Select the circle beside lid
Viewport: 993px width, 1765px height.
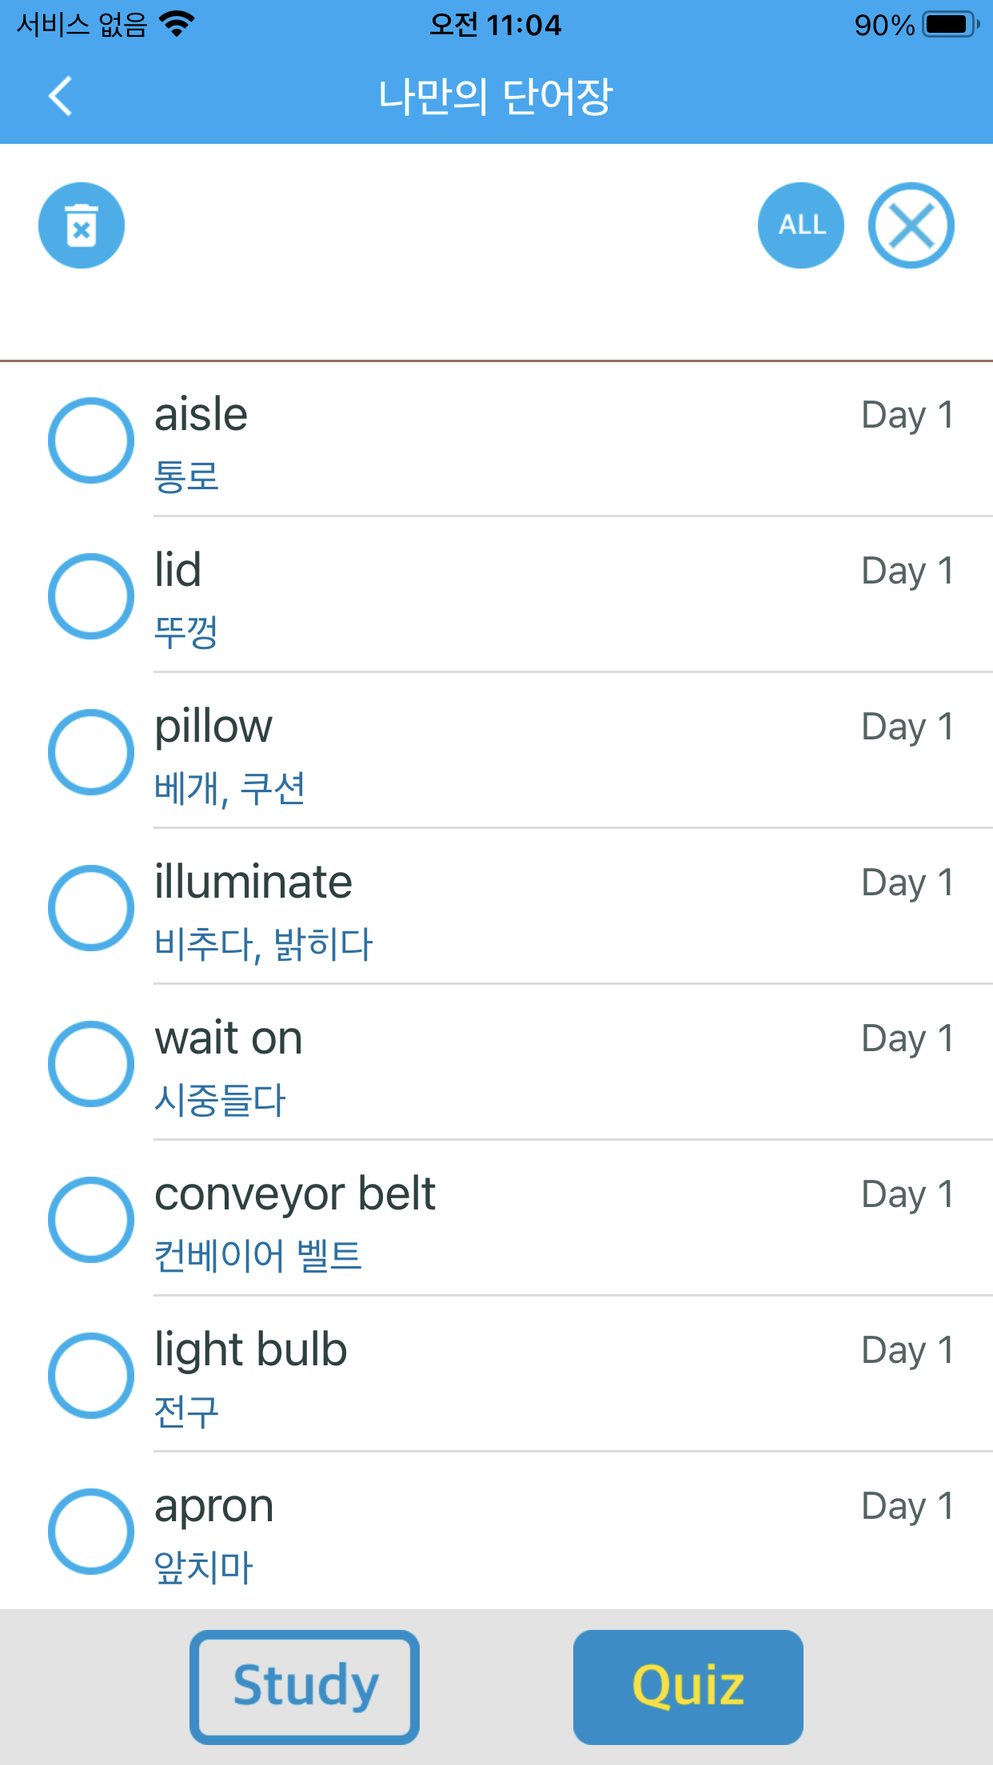[91, 596]
